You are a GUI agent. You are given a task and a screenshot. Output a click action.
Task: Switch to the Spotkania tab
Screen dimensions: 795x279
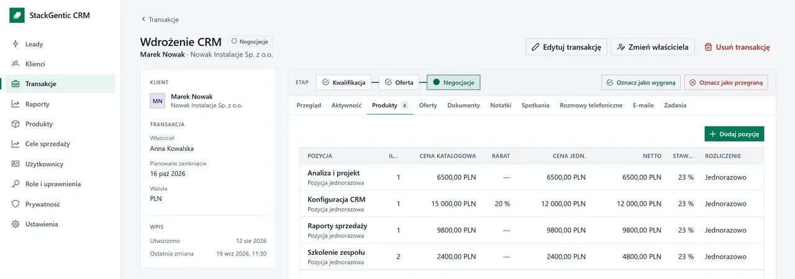coord(535,105)
